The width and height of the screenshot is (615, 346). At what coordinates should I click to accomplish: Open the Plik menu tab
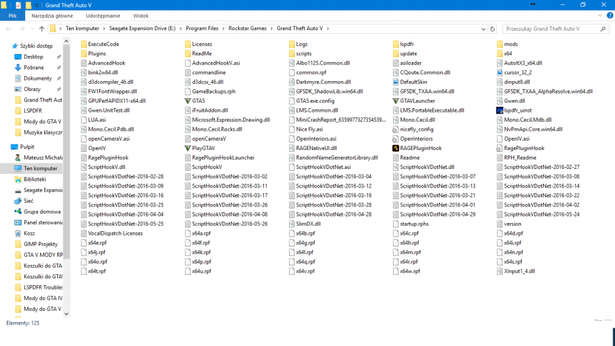pyautogui.click(x=12, y=16)
